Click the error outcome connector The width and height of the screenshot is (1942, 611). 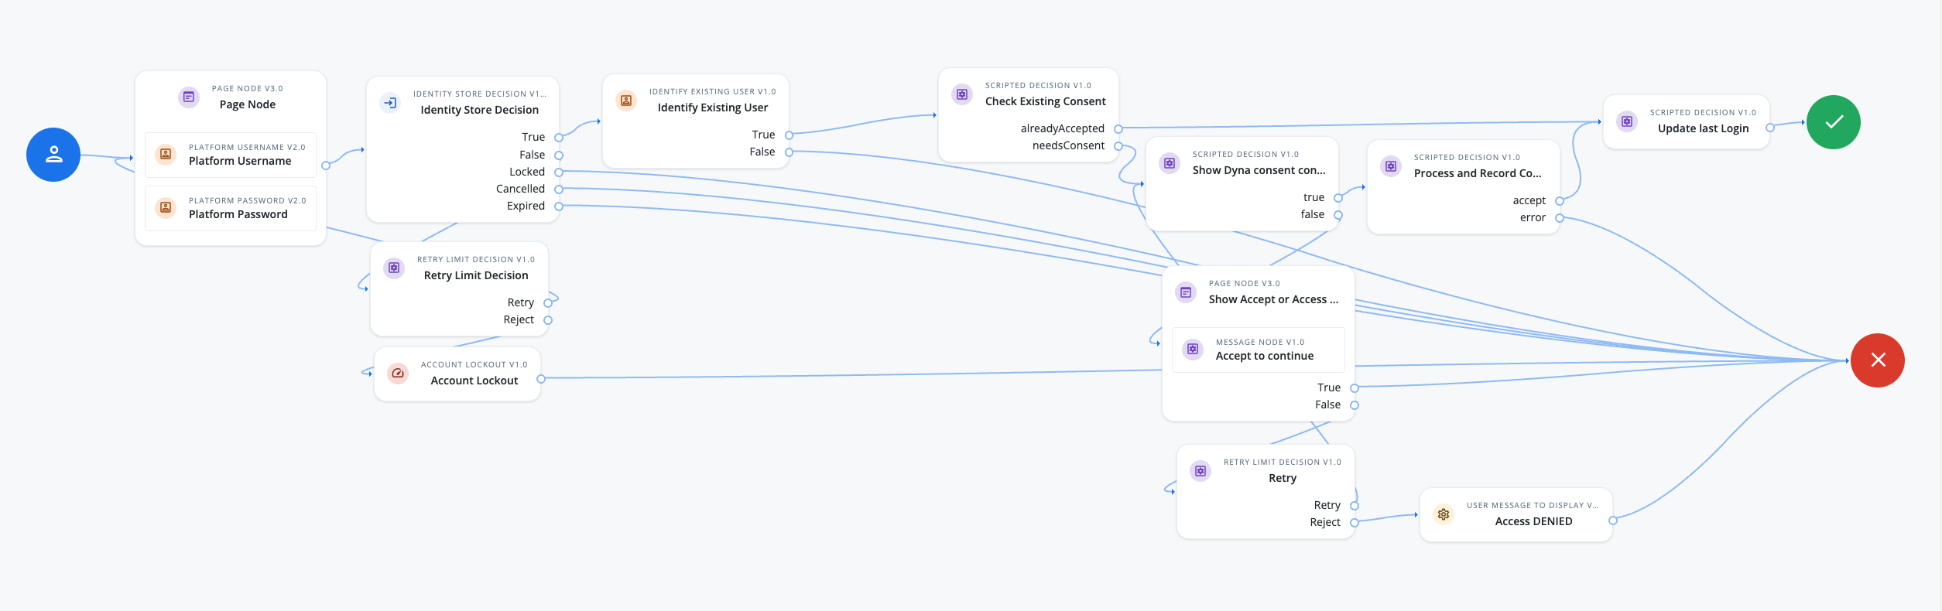(1560, 218)
